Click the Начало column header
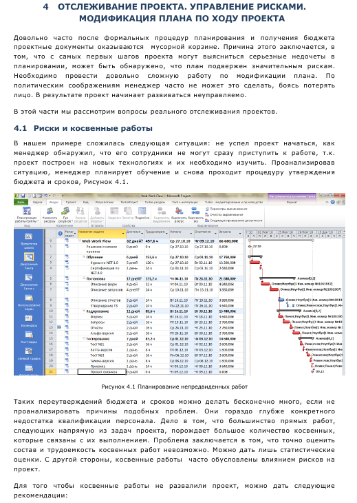357x503 pixels. [x=181, y=234]
